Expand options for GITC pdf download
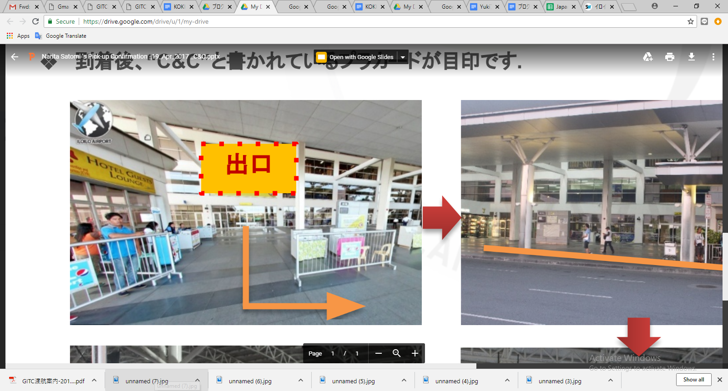728x391 pixels. pos(94,380)
